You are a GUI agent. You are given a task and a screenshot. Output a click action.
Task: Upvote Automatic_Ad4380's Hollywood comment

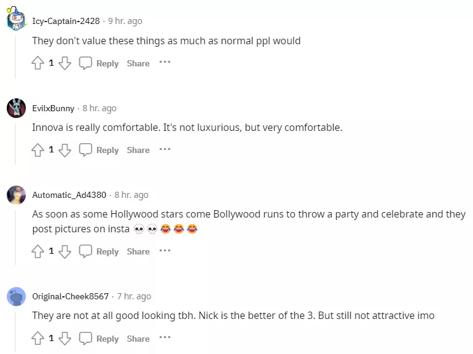[x=38, y=251]
